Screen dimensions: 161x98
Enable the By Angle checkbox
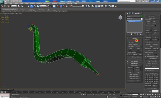[128, 47]
